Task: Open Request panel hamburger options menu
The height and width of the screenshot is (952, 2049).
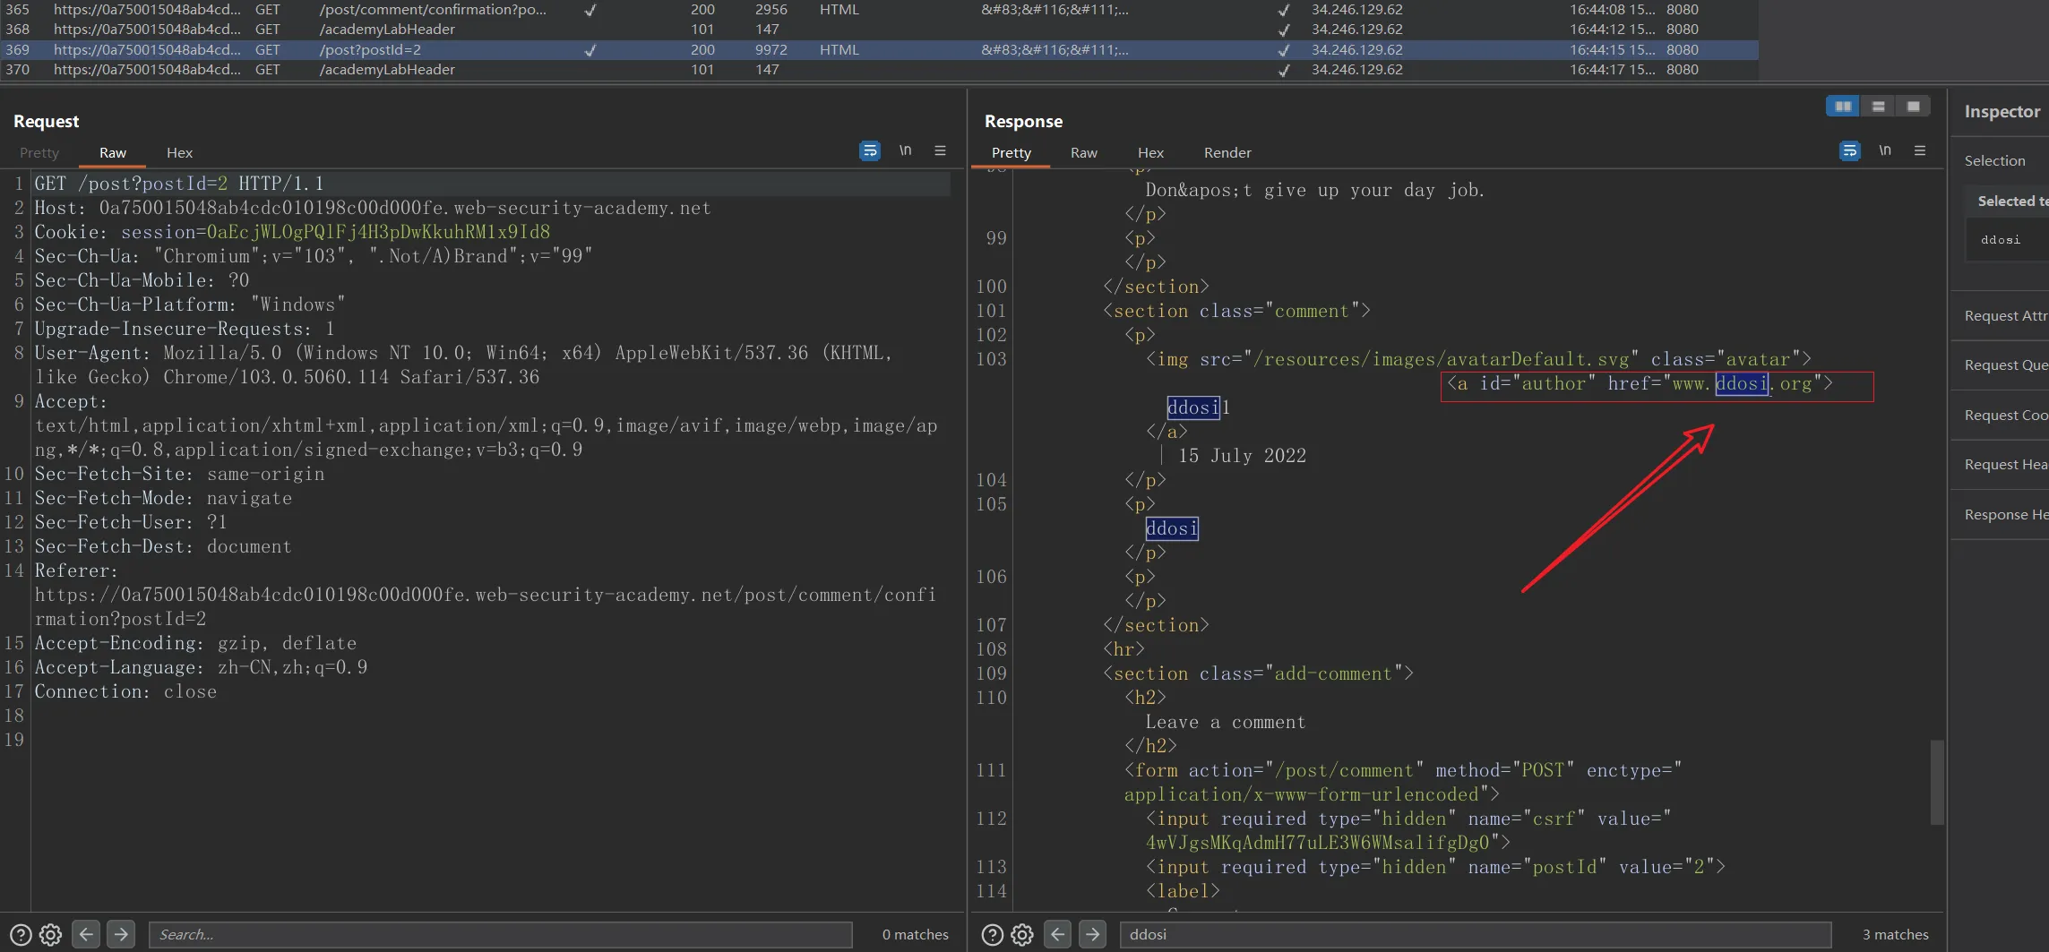Action: (940, 150)
